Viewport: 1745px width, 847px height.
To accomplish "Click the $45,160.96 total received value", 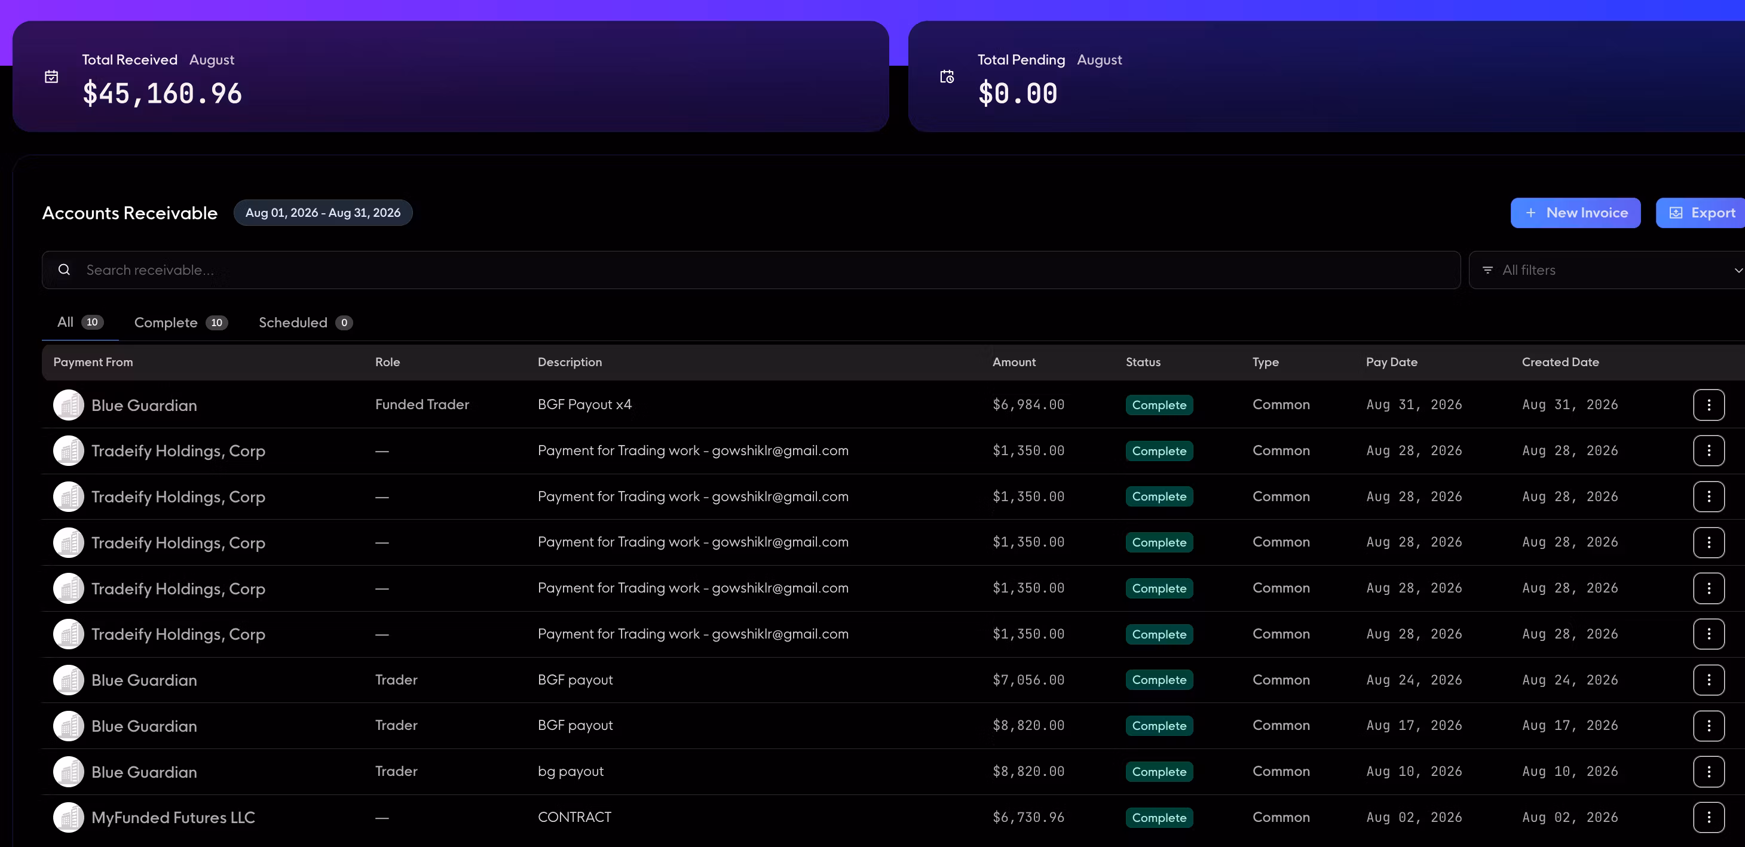I will pos(162,93).
